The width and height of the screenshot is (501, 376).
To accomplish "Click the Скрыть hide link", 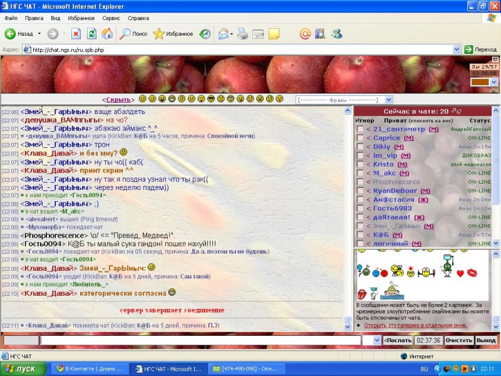I will (118, 100).
